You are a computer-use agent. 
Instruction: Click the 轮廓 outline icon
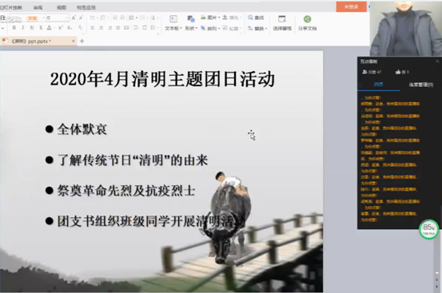(x=225, y=28)
